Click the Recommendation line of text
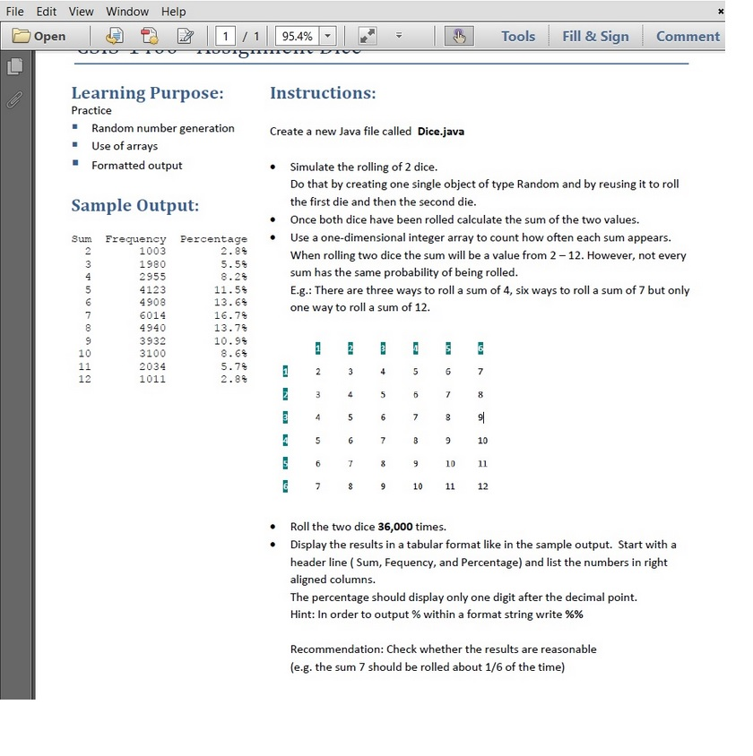This screenshot has width=753, height=756. pyautogui.click(x=444, y=649)
